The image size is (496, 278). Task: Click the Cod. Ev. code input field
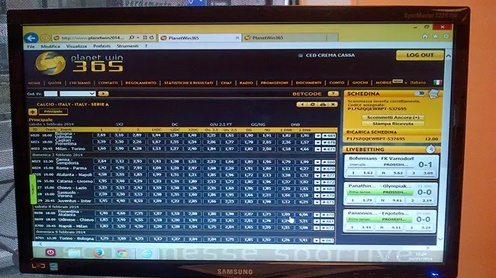[50, 94]
